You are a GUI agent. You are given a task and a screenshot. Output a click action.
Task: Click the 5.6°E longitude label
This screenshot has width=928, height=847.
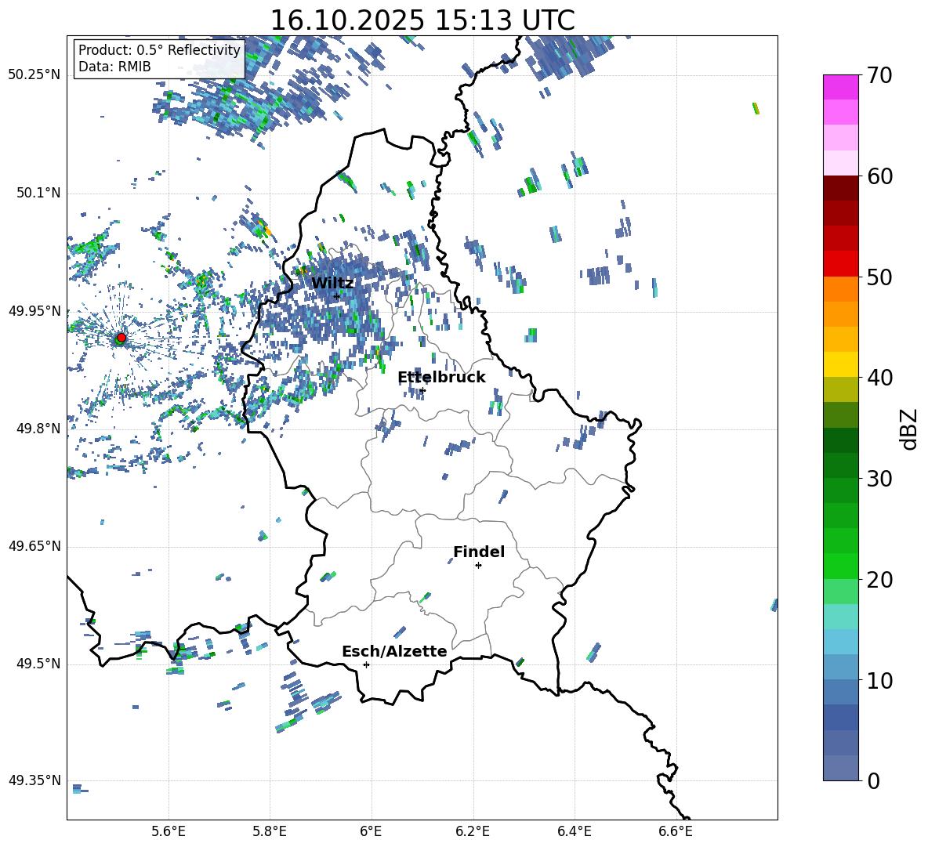[169, 831]
